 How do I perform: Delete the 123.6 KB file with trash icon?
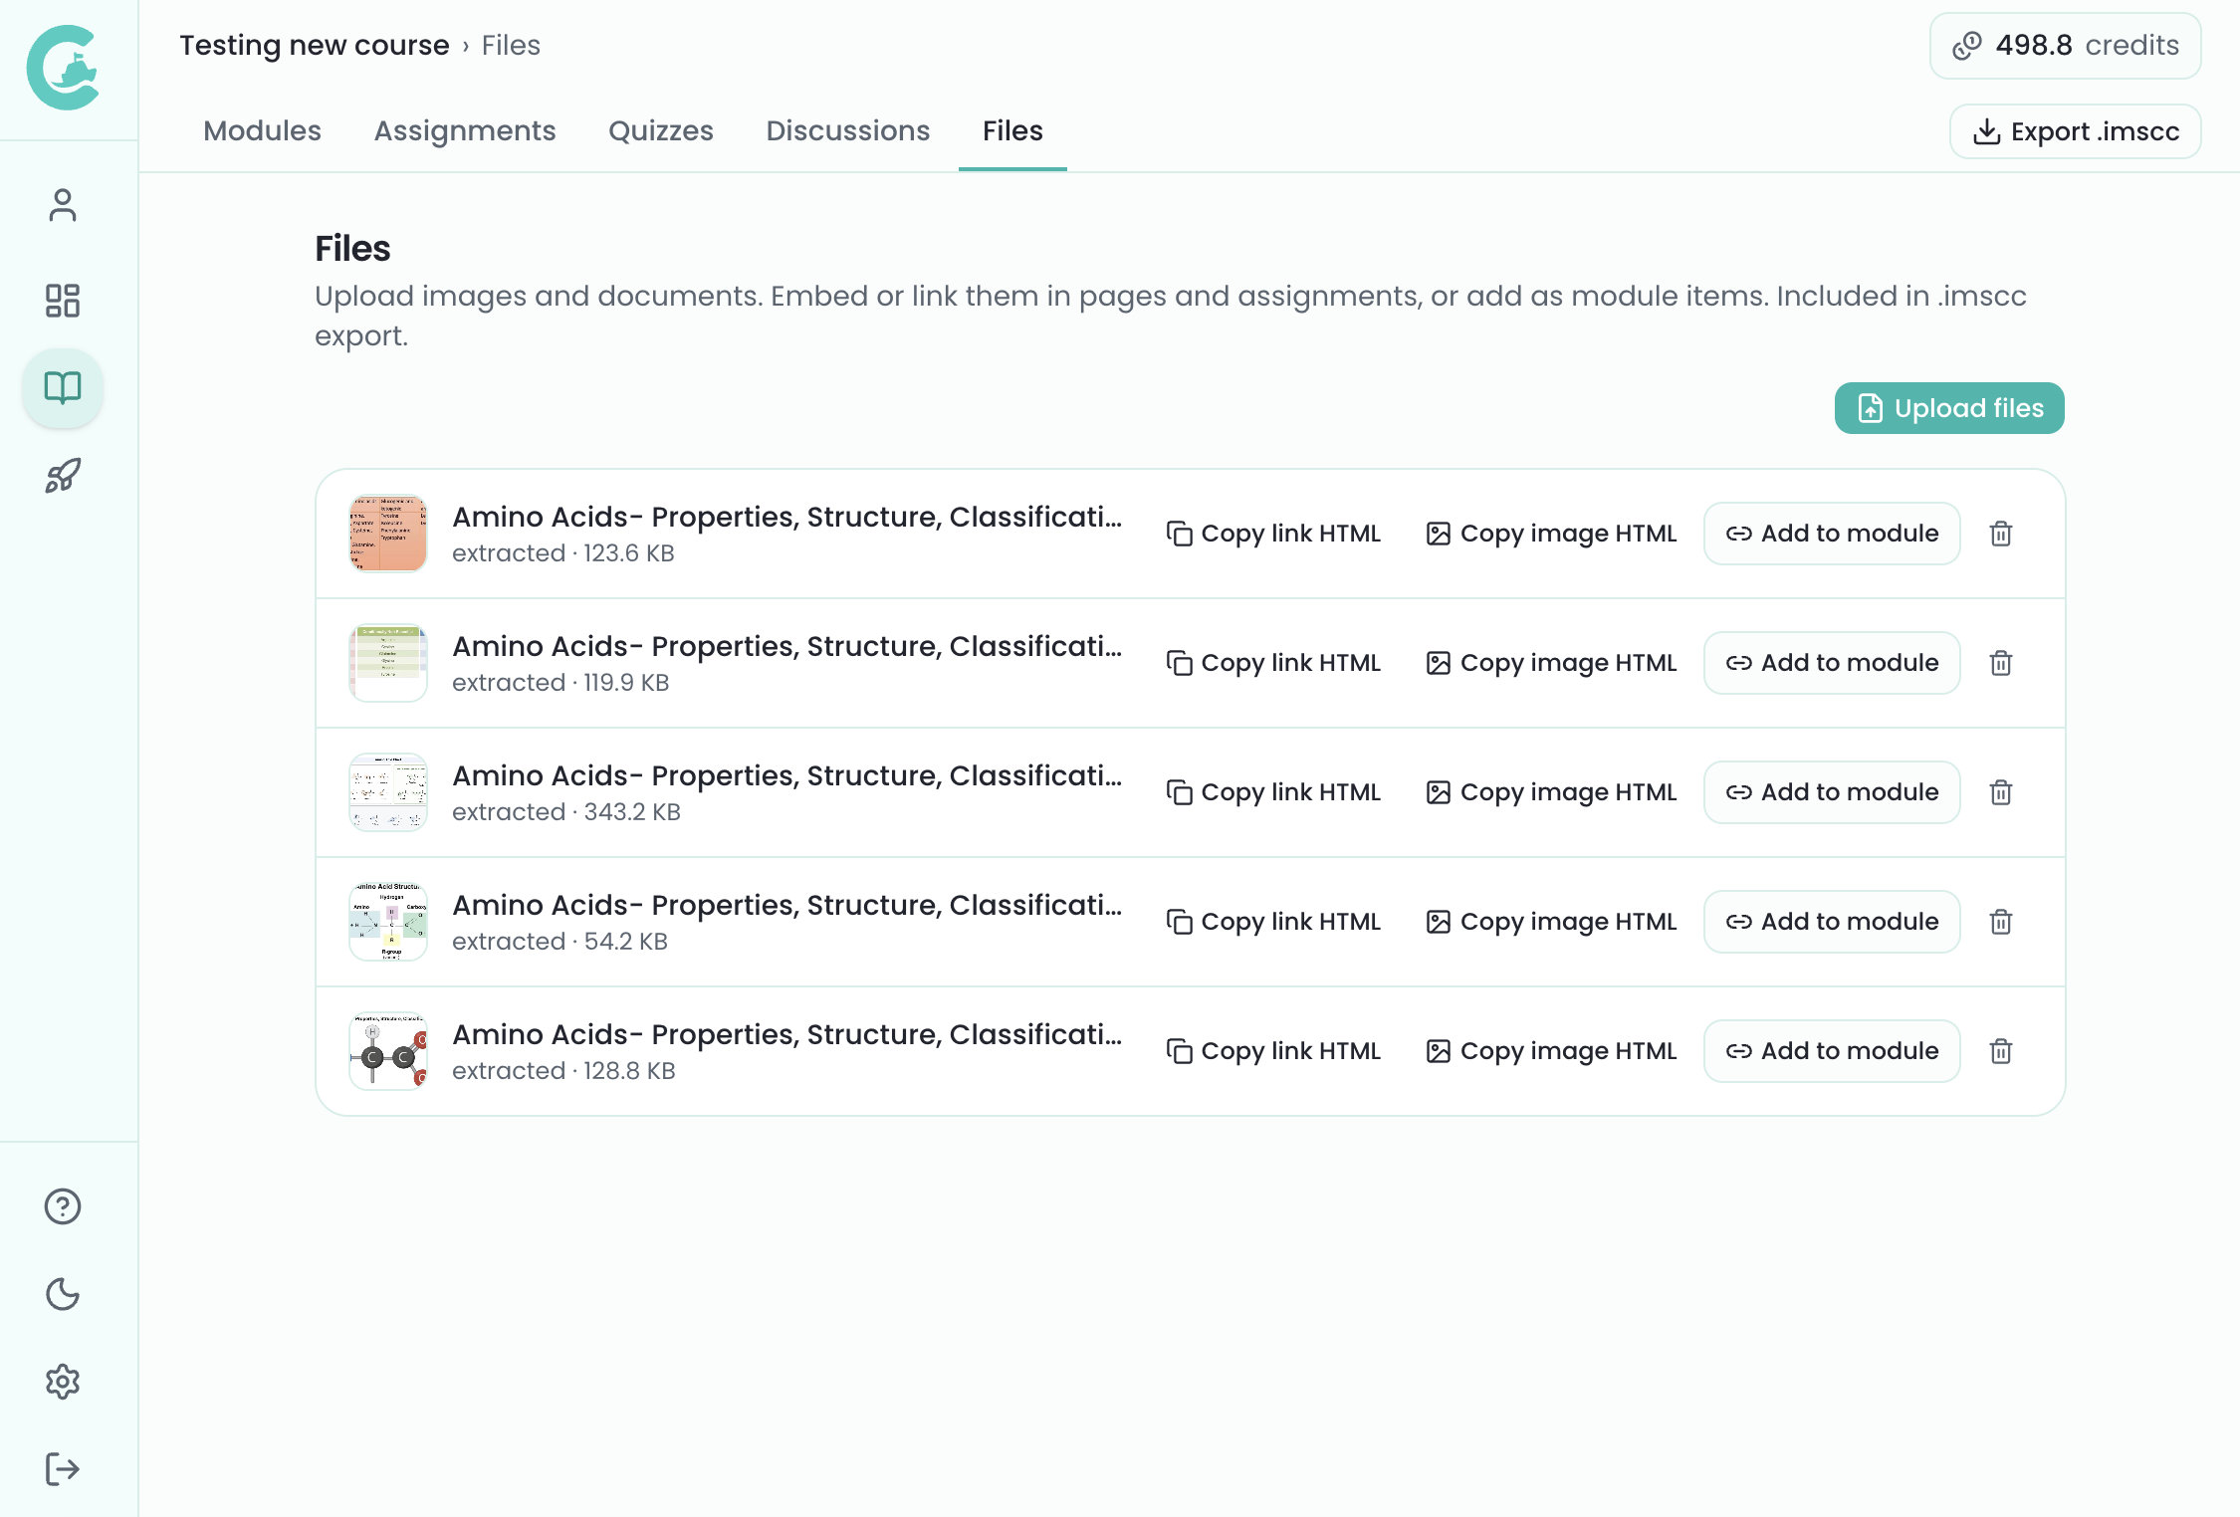click(x=2001, y=534)
